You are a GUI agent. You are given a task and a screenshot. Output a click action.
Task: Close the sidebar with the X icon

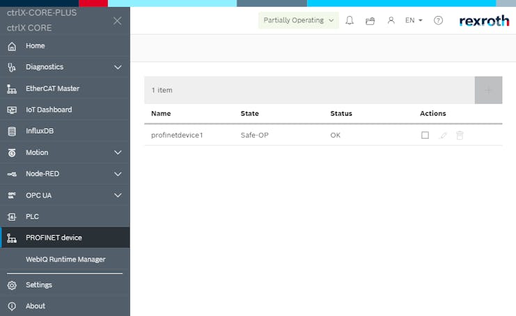click(x=117, y=21)
